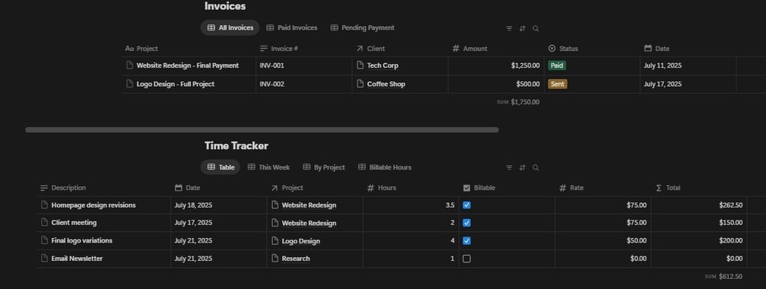Click sort icon in Time Tracker toolbar
Screen dimensions: 766x289
pos(522,167)
